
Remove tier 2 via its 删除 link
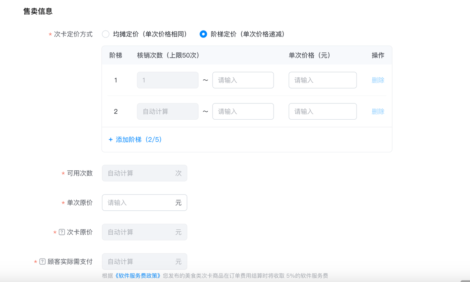click(x=378, y=111)
